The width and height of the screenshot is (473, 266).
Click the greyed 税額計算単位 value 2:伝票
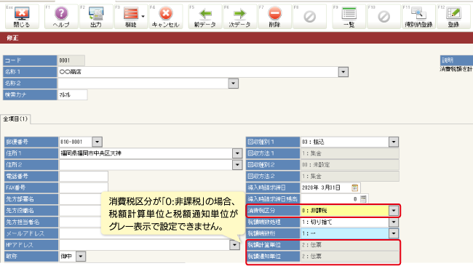click(349, 245)
